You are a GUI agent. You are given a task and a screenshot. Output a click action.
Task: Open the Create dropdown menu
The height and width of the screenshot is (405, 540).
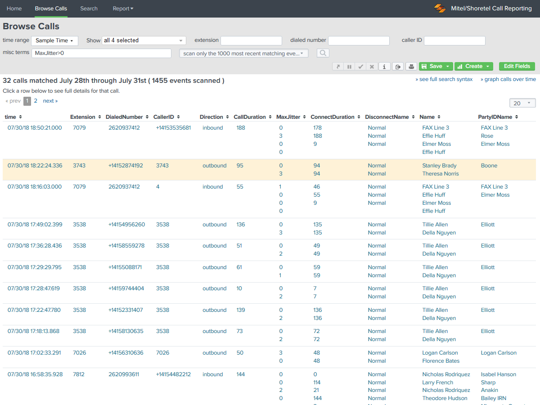473,66
